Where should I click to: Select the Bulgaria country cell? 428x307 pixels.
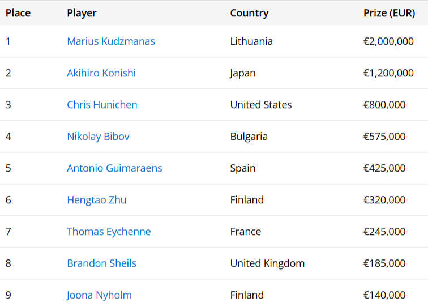click(x=249, y=137)
